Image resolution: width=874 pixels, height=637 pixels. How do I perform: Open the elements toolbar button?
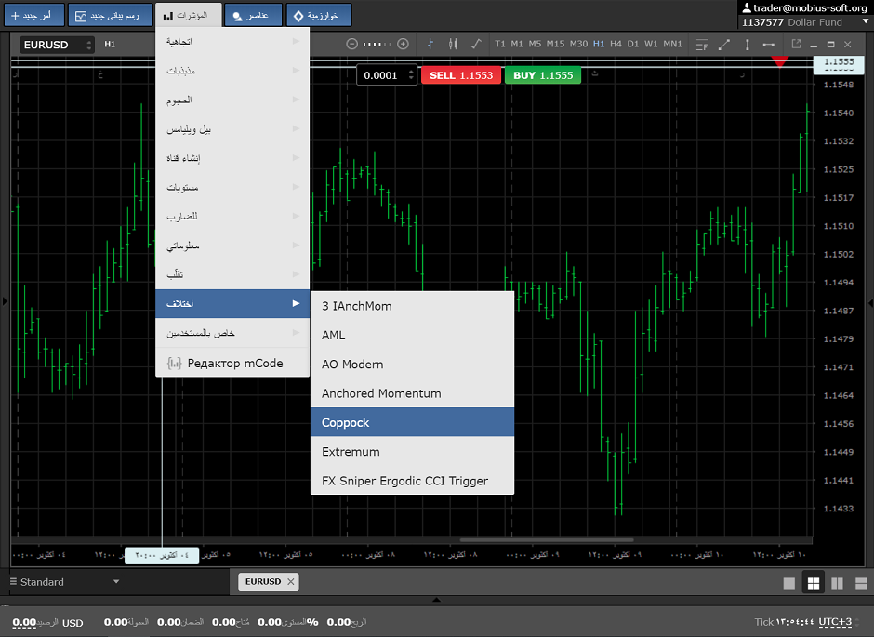pyautogui.click(x=253, y=15)
